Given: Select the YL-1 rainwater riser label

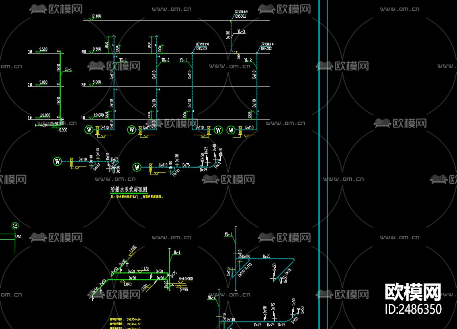Looking at the screenshot, I should (183, 60).
